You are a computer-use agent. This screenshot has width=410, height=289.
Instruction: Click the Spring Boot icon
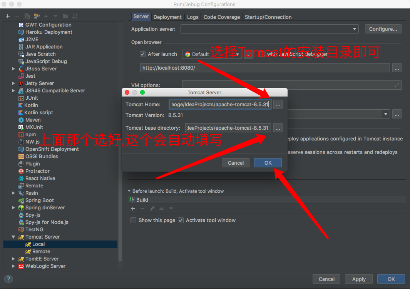click(x=21, y=200)
